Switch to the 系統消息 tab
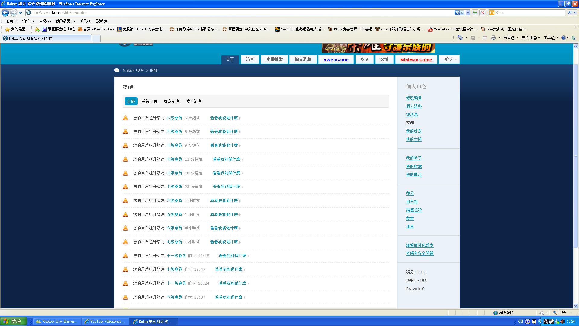This screenshot has height=326, width=579. 149,101
